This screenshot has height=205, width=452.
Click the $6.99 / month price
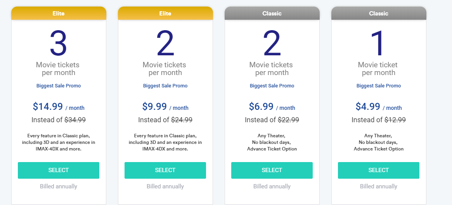coord(272,107)
